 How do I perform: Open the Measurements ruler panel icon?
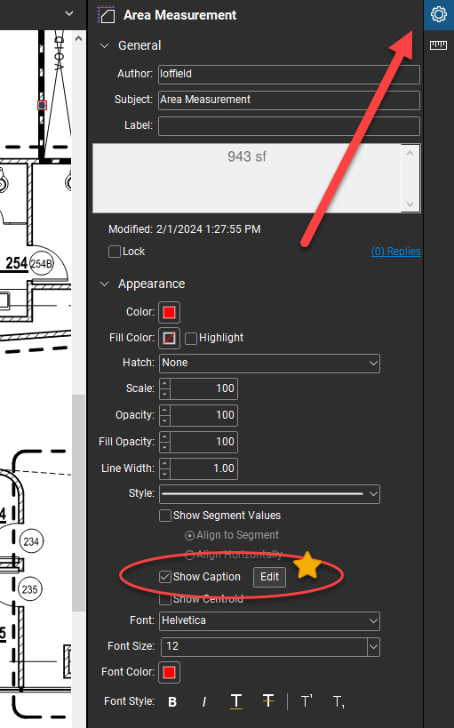438,45
